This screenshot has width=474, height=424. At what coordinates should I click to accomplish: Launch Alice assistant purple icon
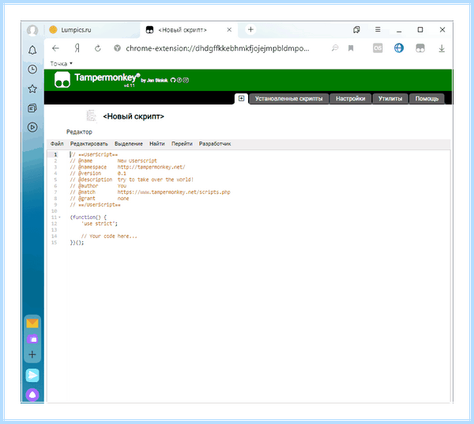click(32, 395)
